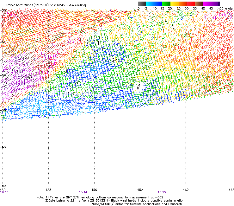Click the '25' legend scale label
Screen dimensions: 234x206
click(179, 9)
